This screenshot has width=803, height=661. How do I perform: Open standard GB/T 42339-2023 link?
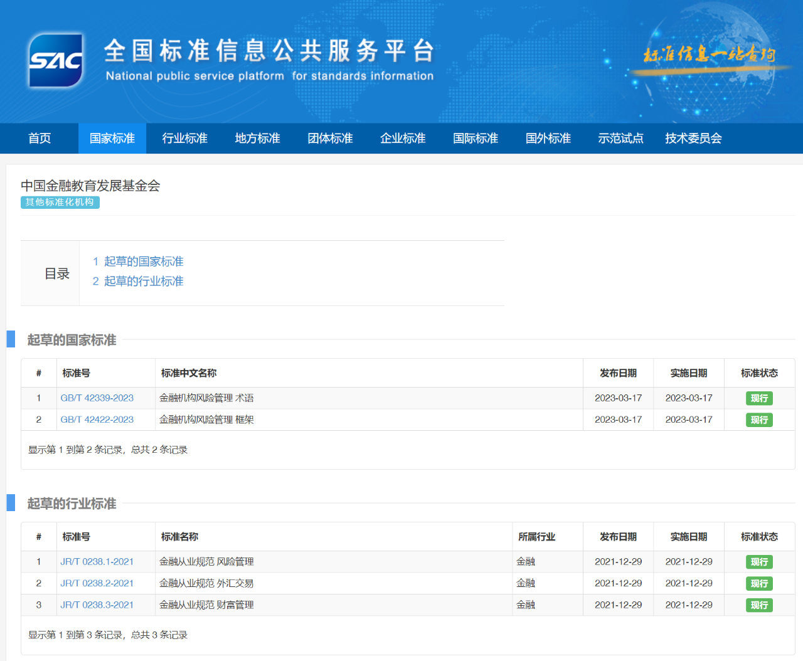click(97, 398)
